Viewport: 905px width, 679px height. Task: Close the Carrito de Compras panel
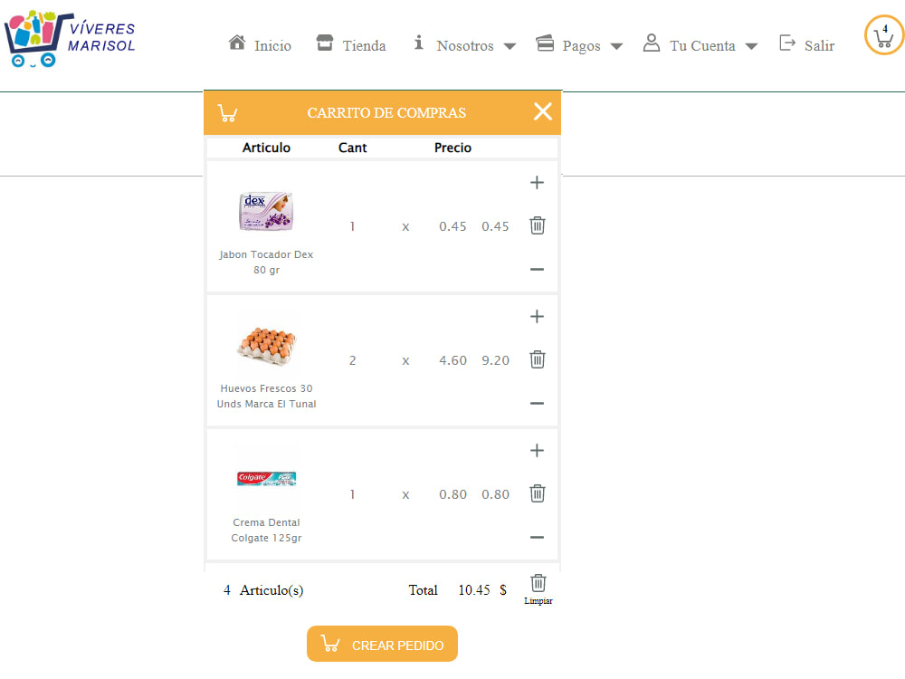542,111
